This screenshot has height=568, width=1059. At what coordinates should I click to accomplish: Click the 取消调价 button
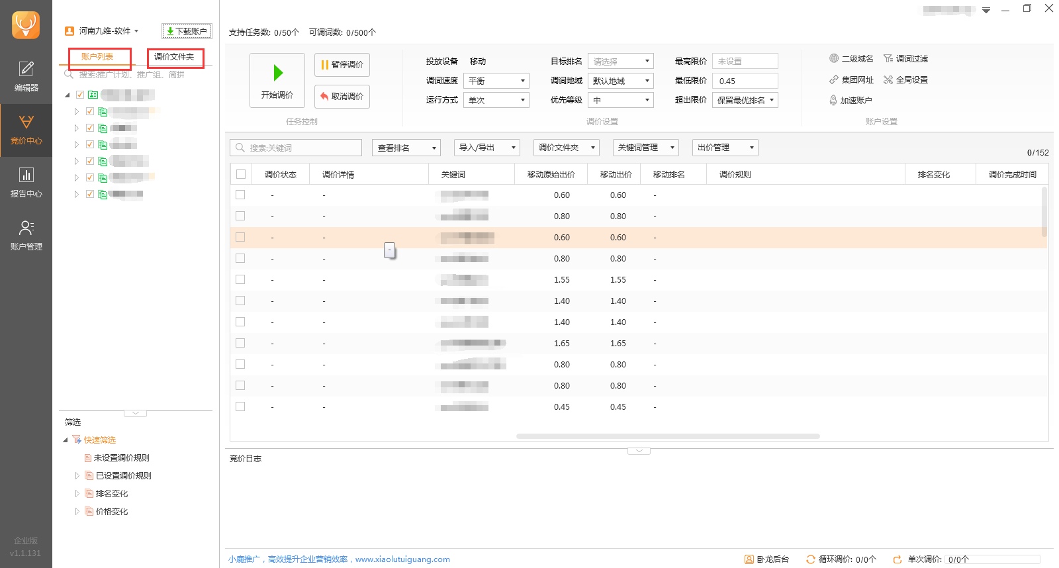342,97
